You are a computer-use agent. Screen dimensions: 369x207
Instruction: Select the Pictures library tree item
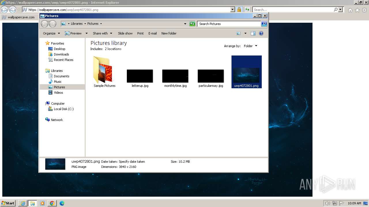[x=62, y=87]
